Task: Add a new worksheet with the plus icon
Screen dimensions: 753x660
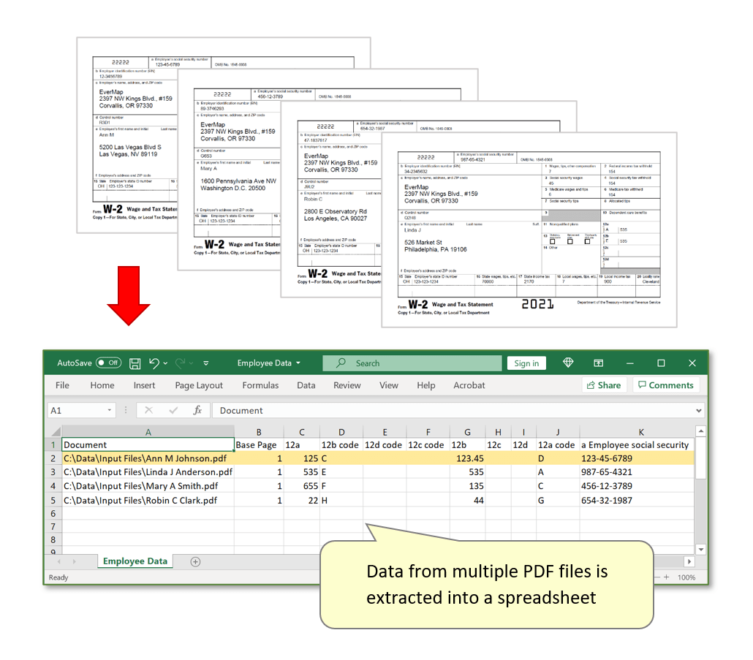Action: 194,561
